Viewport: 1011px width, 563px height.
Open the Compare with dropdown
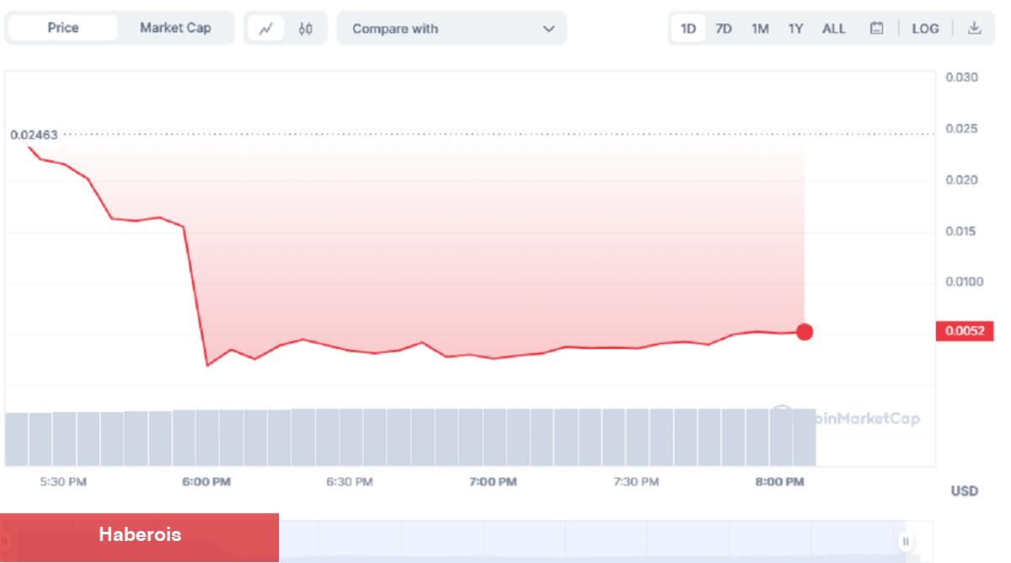[452, 29]
